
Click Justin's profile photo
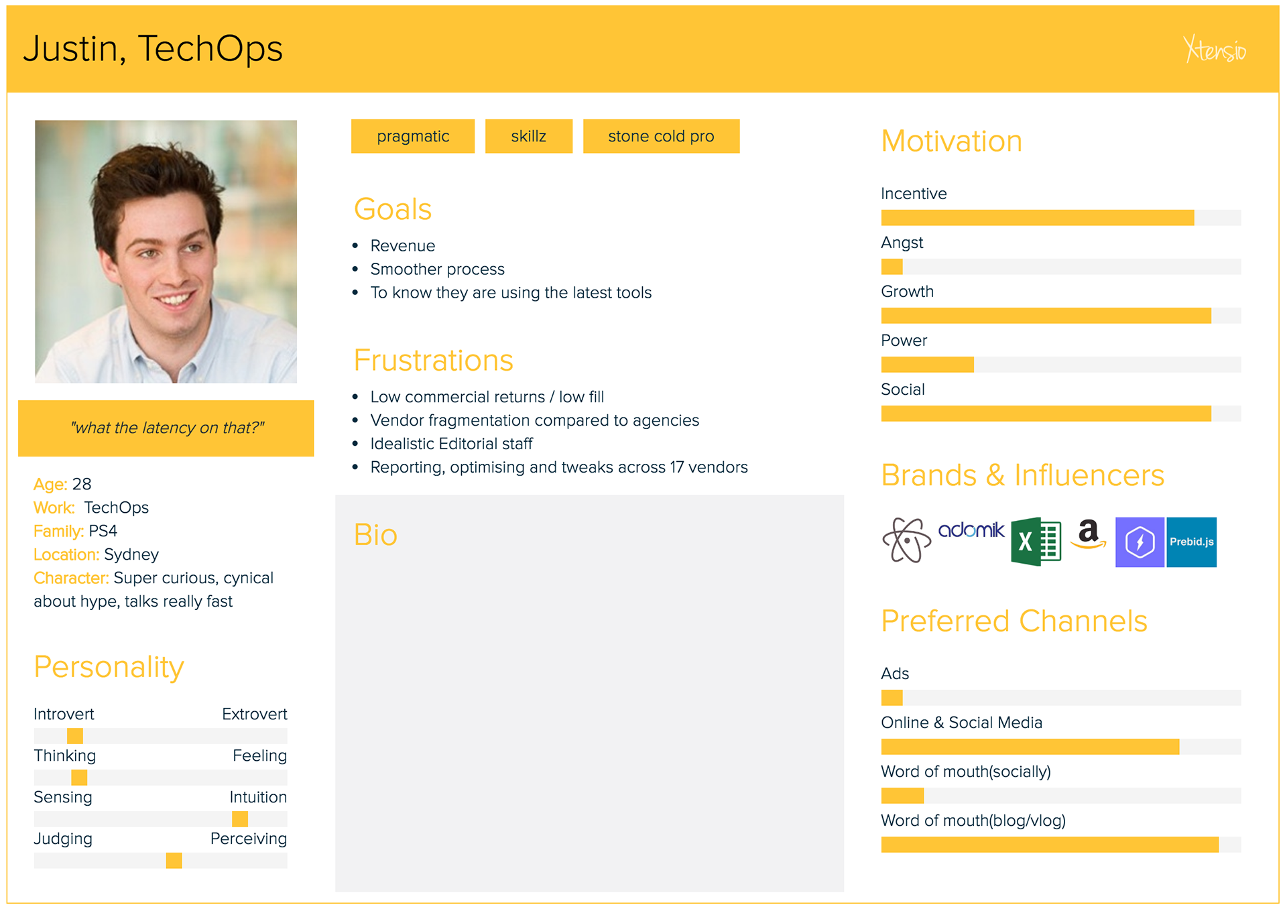coord(166,251)
